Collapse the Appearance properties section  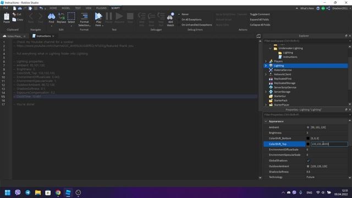pyautogui.click(x=266, y=122)
